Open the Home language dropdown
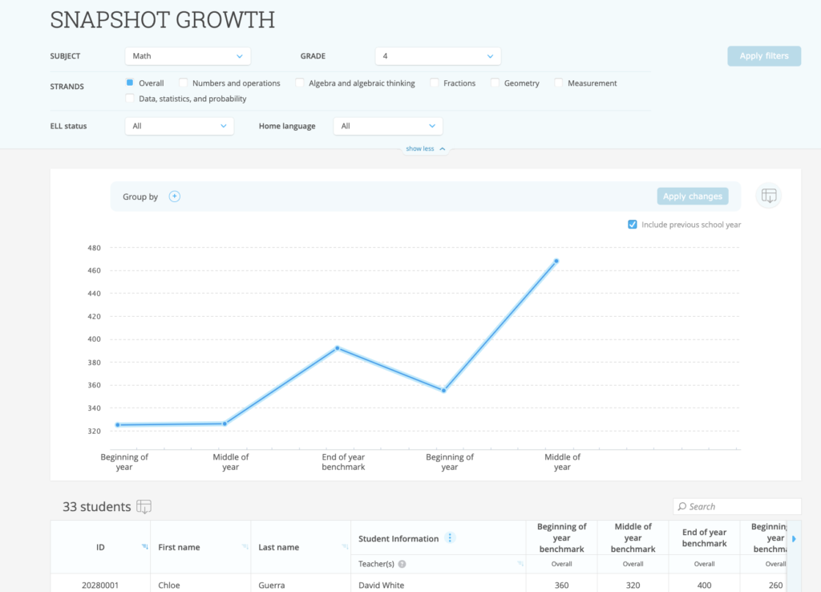 click(387, 126)
